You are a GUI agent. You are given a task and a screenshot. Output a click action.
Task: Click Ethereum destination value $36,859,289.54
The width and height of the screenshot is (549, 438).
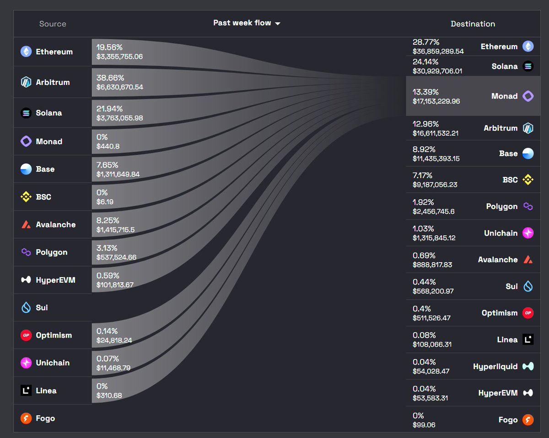438,51
